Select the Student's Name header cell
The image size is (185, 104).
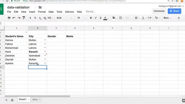[16, 36]
